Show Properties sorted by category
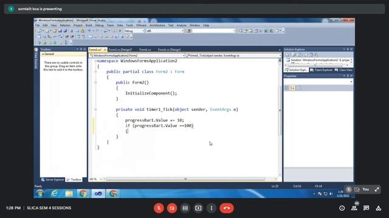The width and height of the screenshot is (389, 218). click(287, 88)
